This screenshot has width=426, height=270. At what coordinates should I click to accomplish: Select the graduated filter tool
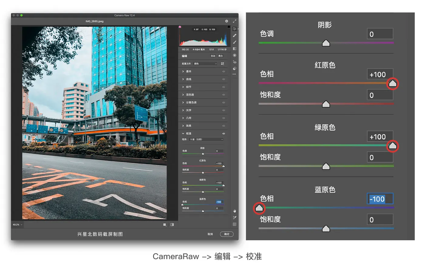click(235, 49)
